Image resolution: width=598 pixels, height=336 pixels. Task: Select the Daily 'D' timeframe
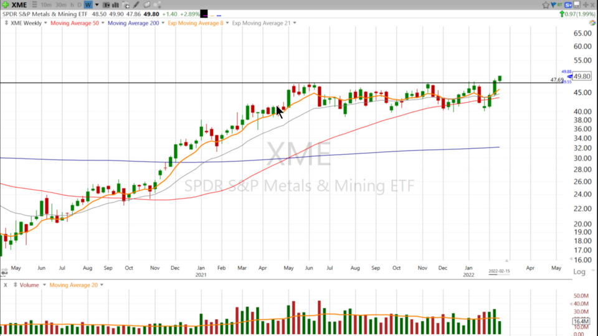tap(79, 5)
